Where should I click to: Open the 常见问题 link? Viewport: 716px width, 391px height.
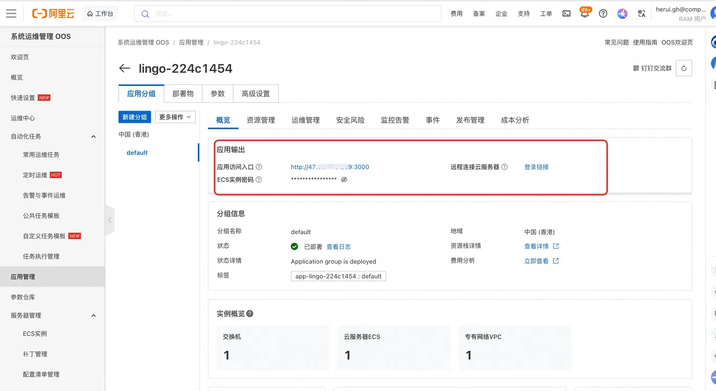pos(617,42)
